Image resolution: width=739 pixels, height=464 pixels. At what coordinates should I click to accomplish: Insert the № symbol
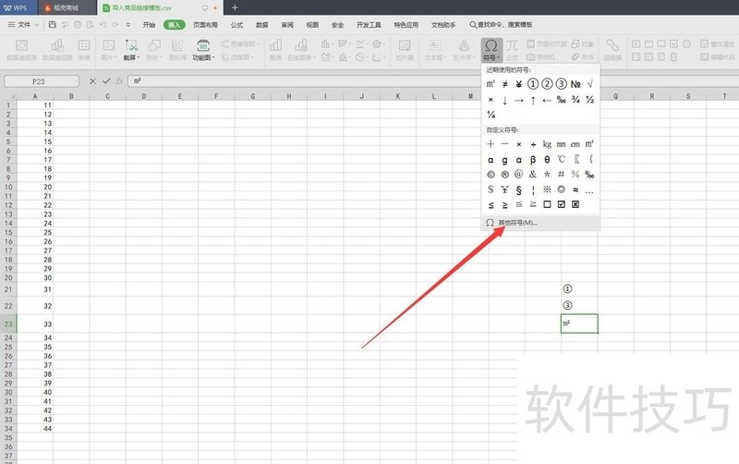[575, 84]
